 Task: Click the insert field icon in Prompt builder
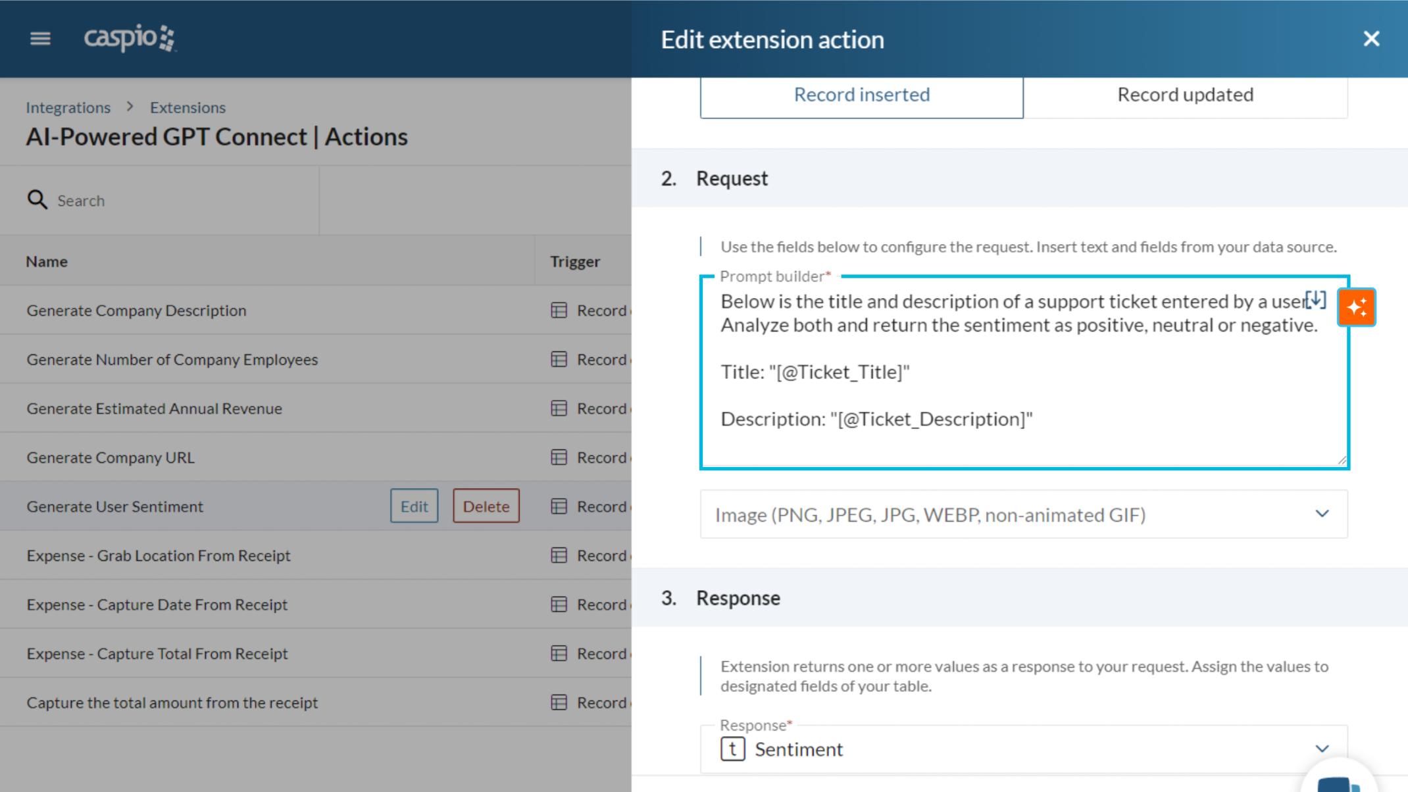(1315, 301)
